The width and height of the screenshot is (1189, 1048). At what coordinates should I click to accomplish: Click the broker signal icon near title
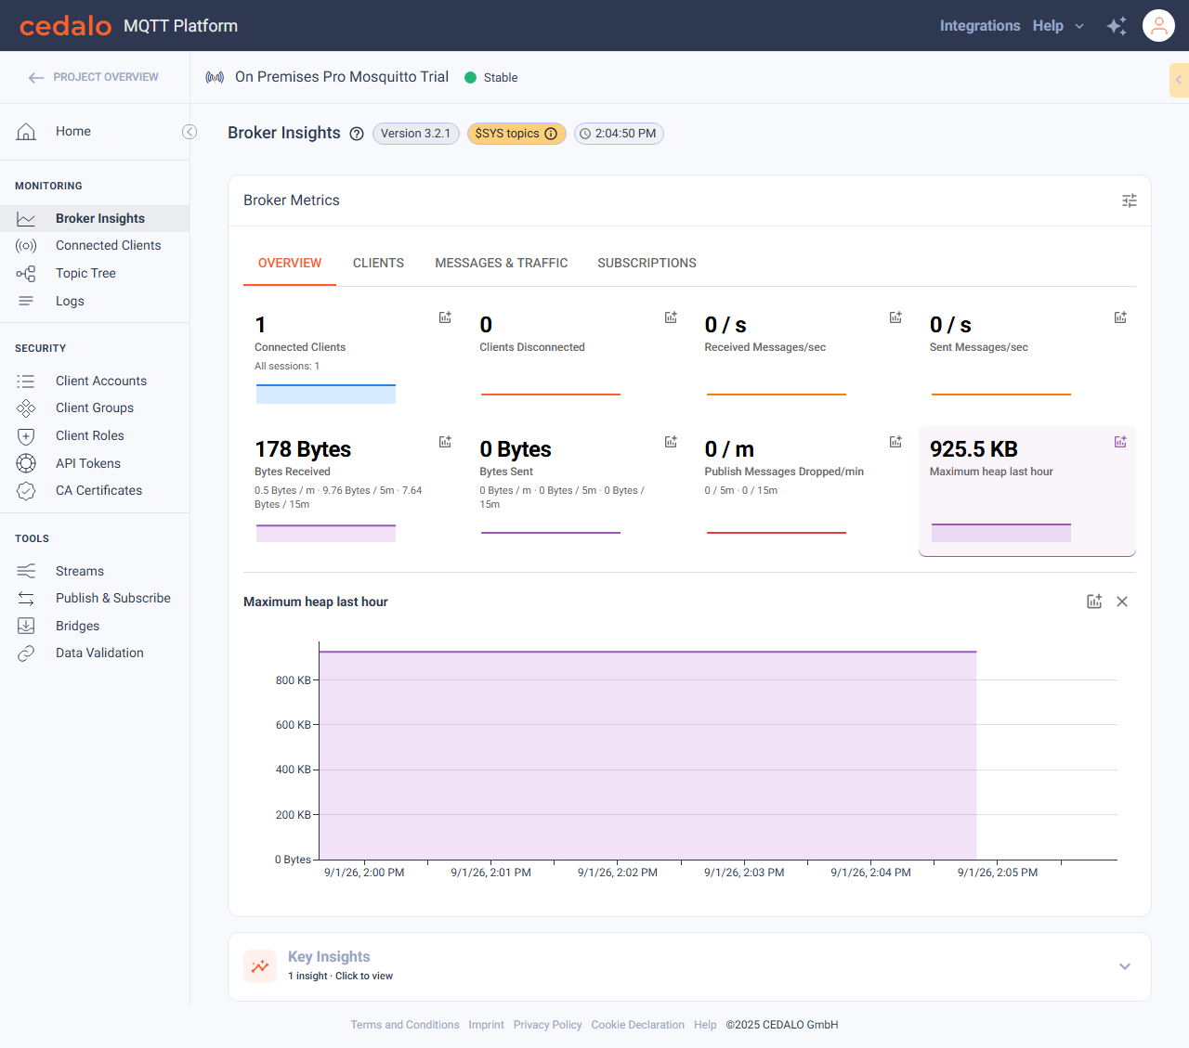click(x=215, y=77)
